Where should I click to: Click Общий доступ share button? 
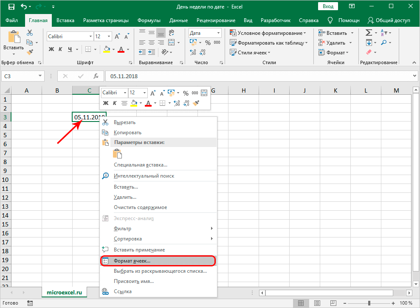click(x=389, y=20)
